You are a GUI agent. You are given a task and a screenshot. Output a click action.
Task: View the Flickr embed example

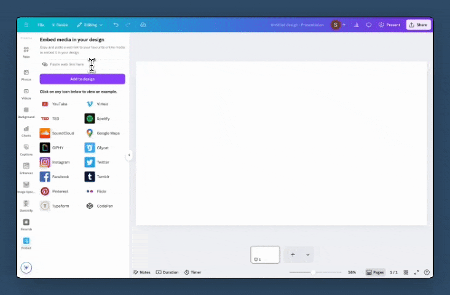(96, 191)
